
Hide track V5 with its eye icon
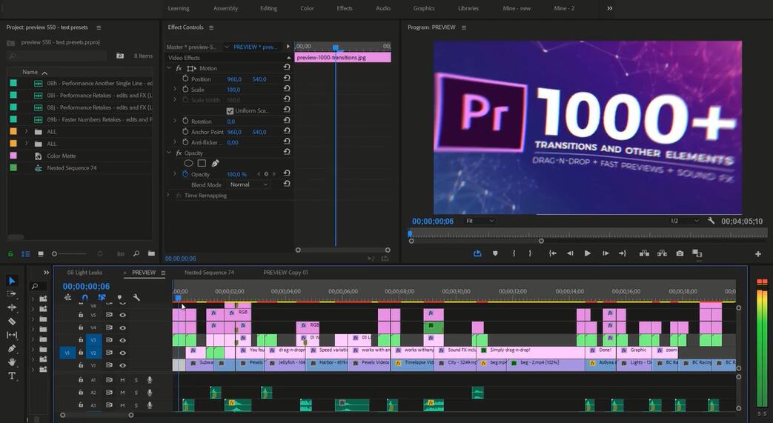click(122, 315)
